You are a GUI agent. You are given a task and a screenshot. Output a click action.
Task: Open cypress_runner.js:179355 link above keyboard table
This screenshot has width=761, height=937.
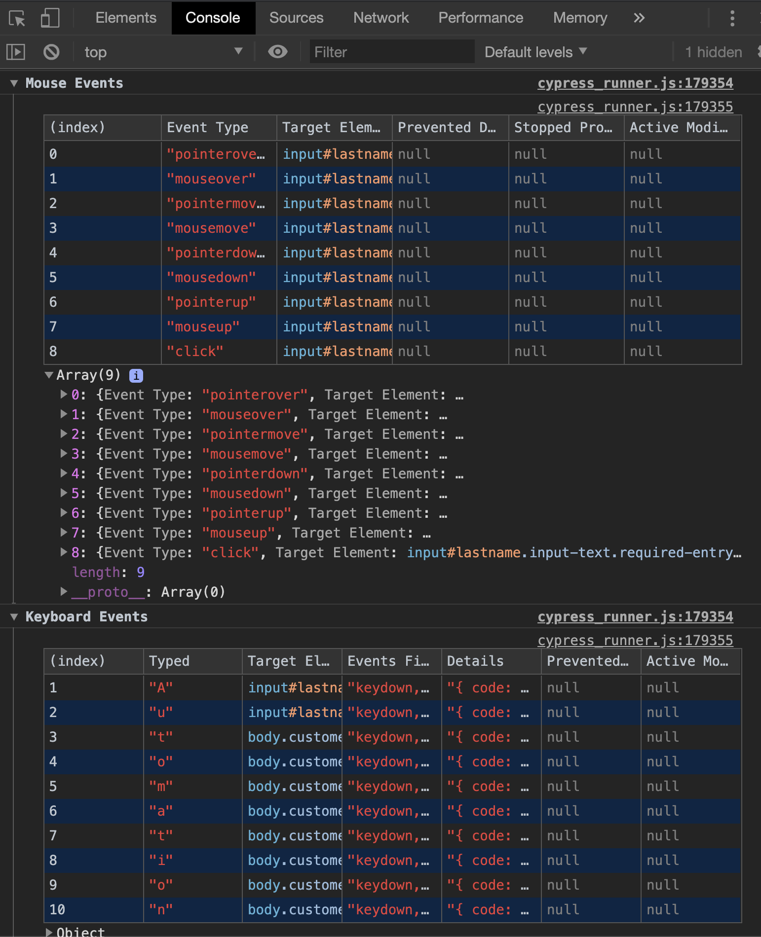tap(635, 640)
